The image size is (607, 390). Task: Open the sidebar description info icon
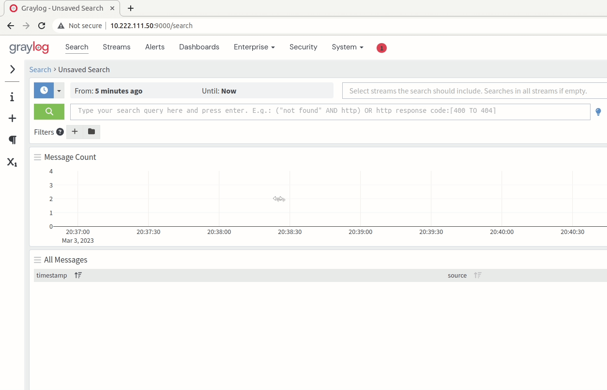click(13, 97)
